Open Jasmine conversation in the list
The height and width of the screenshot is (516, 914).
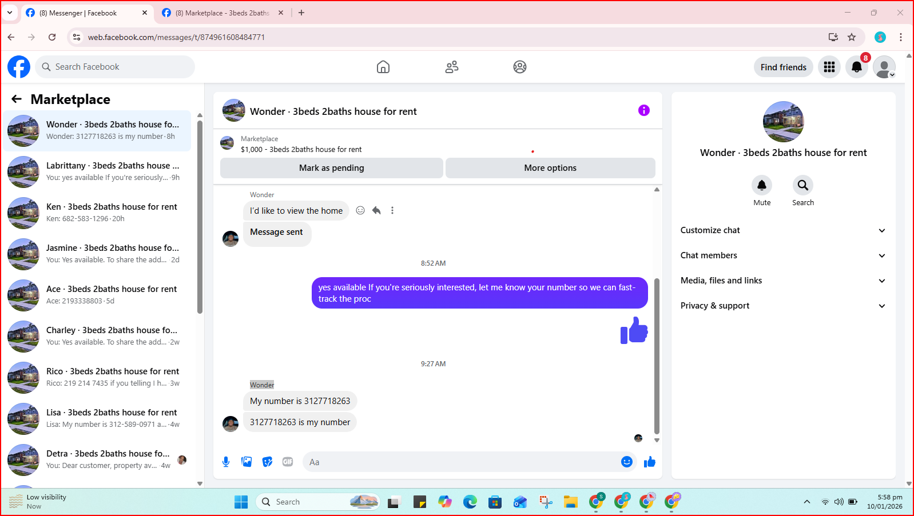pos(97,254)
